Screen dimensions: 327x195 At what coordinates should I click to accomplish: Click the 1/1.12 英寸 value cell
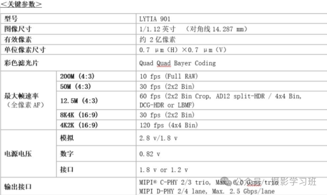(232, 29)
